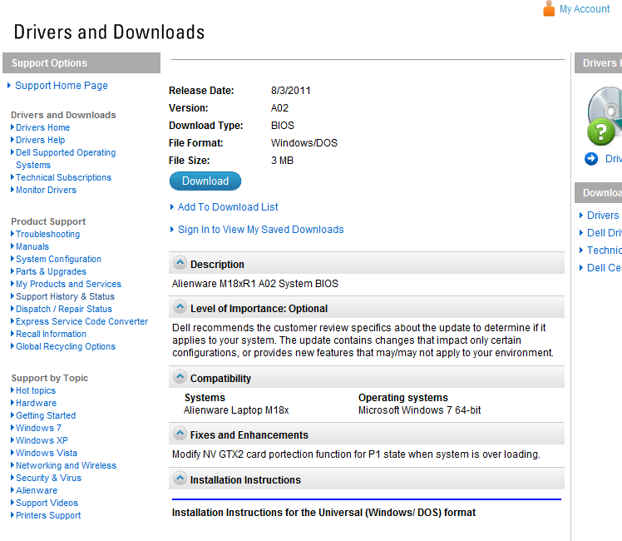The height and width of the screenshot is (541, 622).
Task: Open the Windows Vista topic
Action: point(47,453)
